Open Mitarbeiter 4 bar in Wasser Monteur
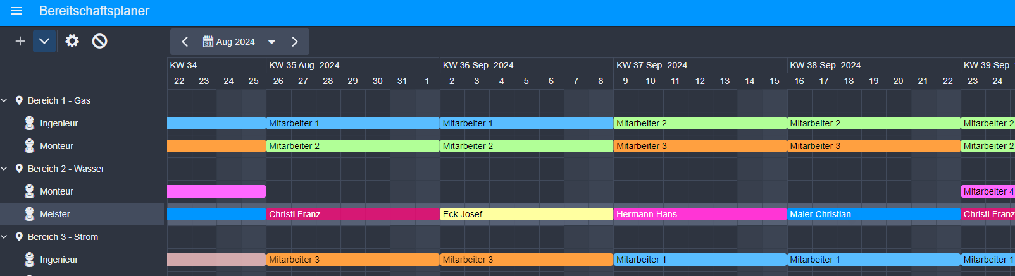Screen dimensions: 1015x276 click(x=988, y=191)
